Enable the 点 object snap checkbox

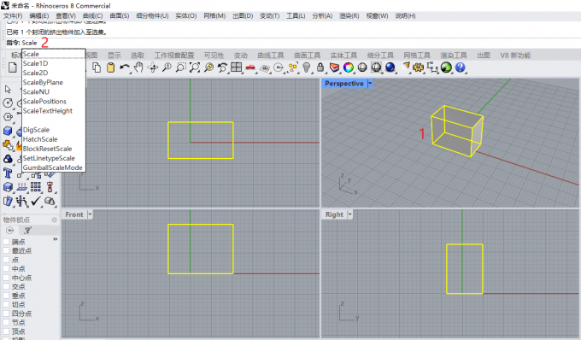tap(6, 260)
